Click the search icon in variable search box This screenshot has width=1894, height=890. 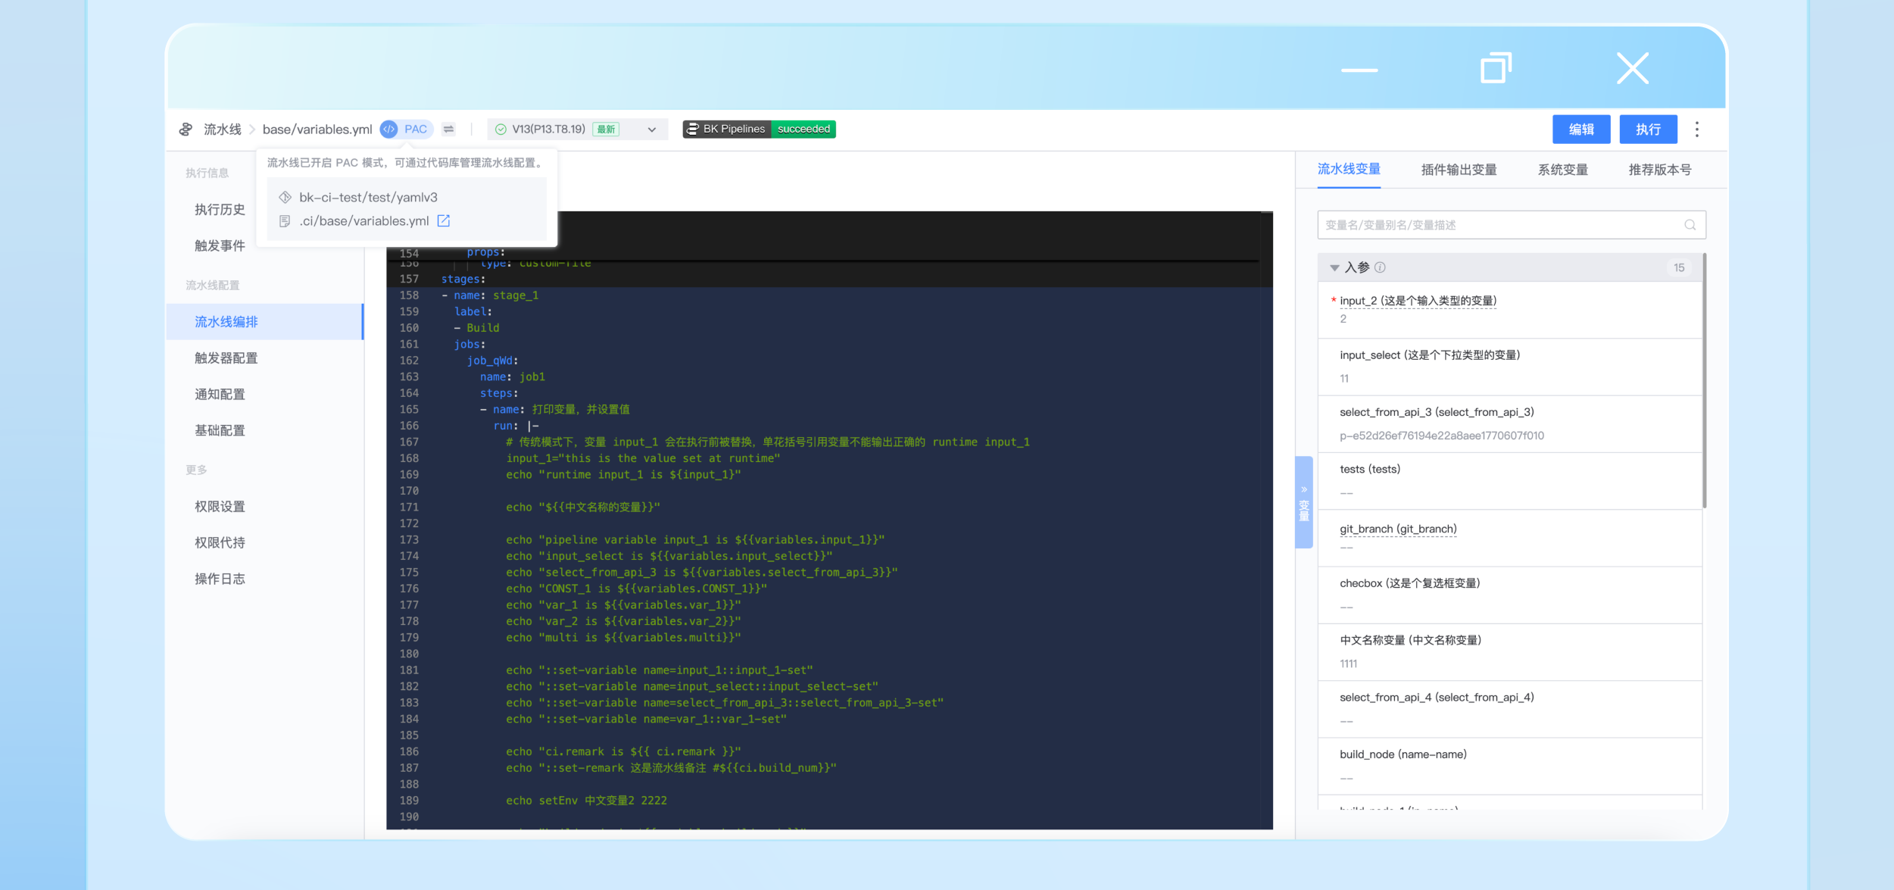pyautogui.click(x=1690, y=225)
